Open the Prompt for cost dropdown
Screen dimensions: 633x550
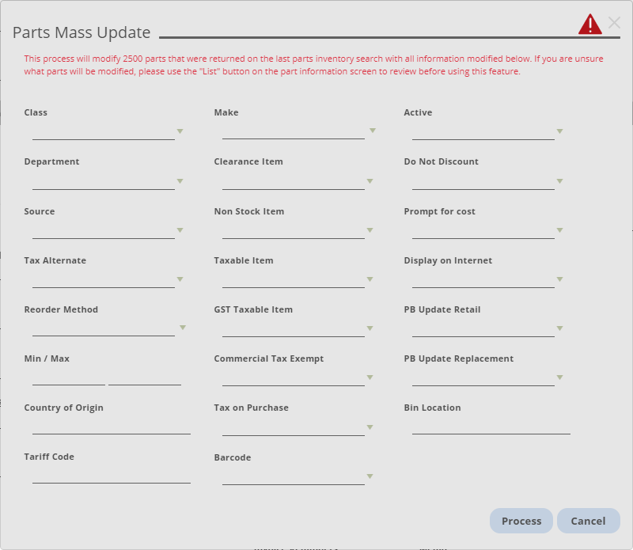pos(559,230)
